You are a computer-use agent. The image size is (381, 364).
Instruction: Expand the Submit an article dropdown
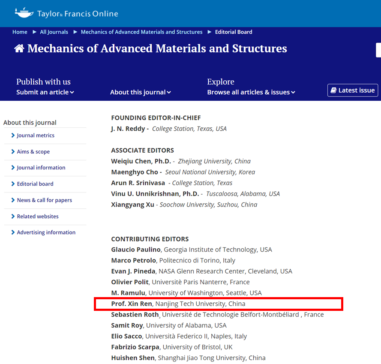pos(45,92)
